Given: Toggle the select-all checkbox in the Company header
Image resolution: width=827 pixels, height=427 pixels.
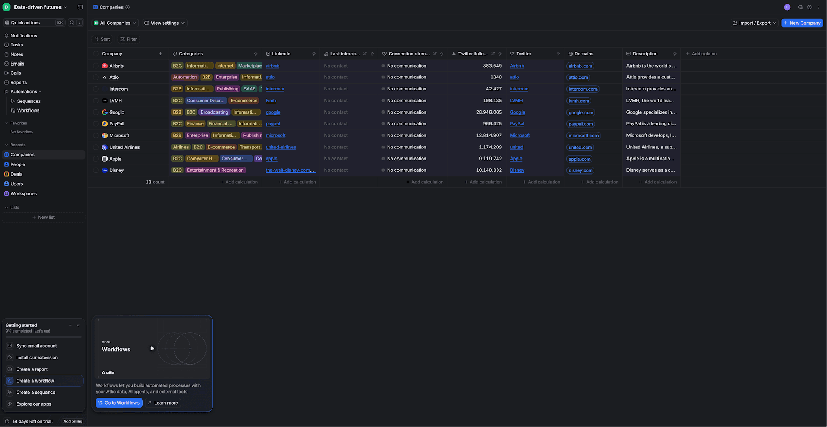Looking at the screenshot, I should coord(96,54).
